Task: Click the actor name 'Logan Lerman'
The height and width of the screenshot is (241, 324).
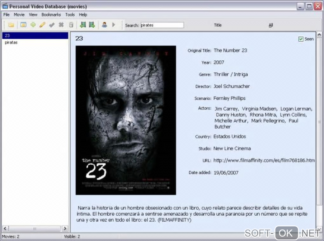Action: click(x=296, y=109)
